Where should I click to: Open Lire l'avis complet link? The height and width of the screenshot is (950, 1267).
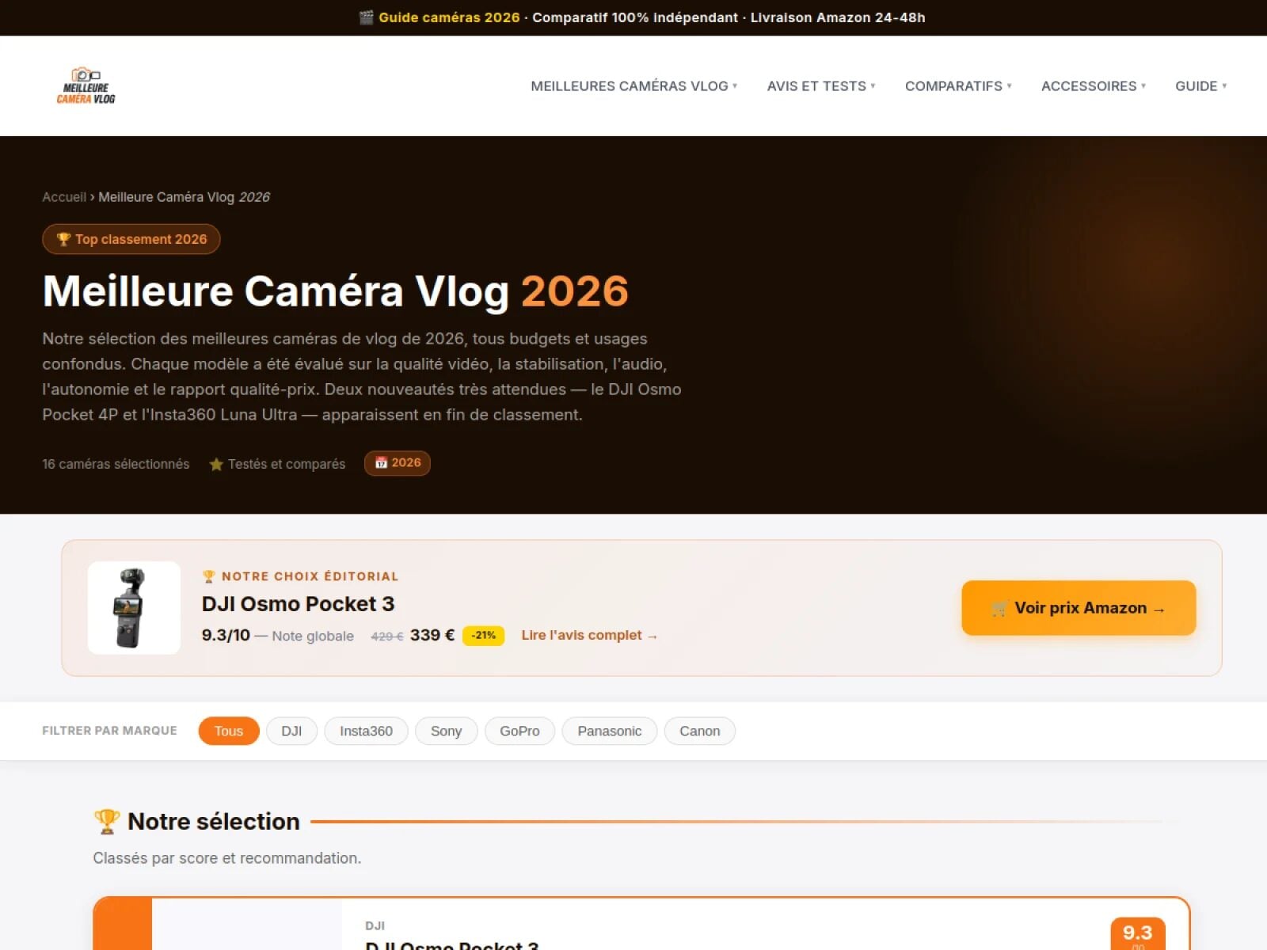589,635
